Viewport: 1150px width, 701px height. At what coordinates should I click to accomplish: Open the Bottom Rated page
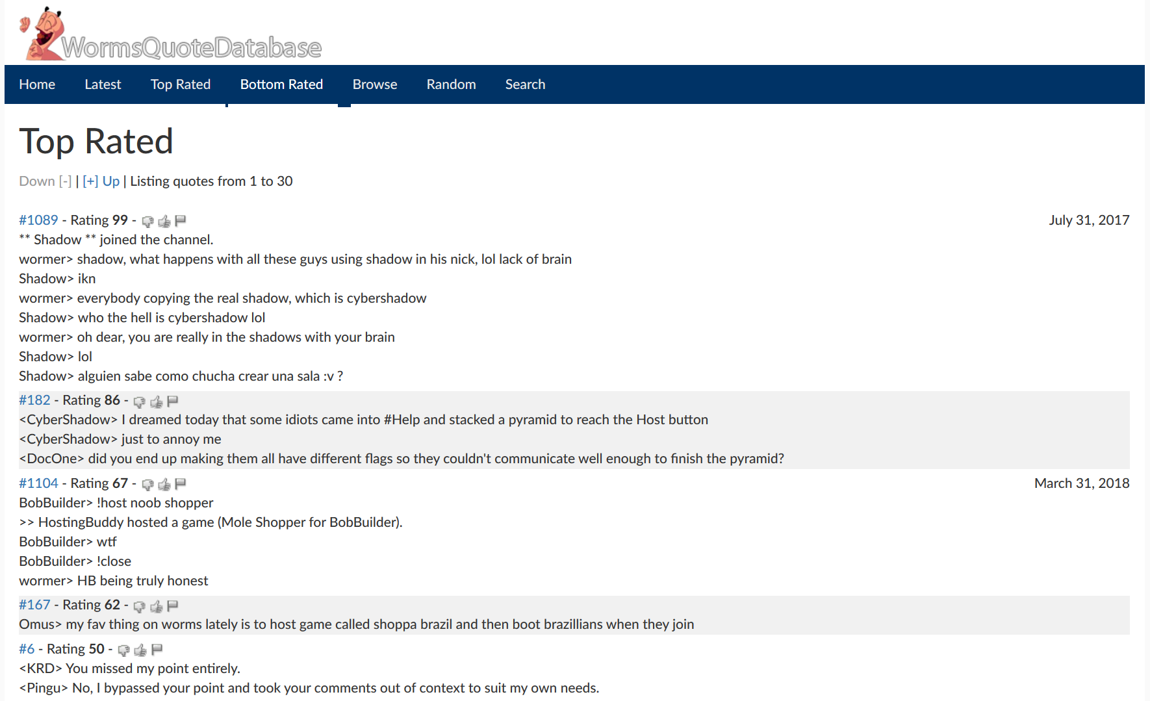click(281, 84)
